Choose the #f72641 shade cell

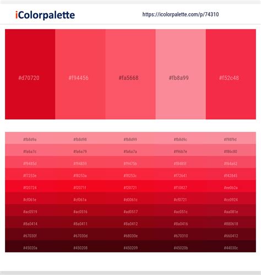(x=181, y=174)
